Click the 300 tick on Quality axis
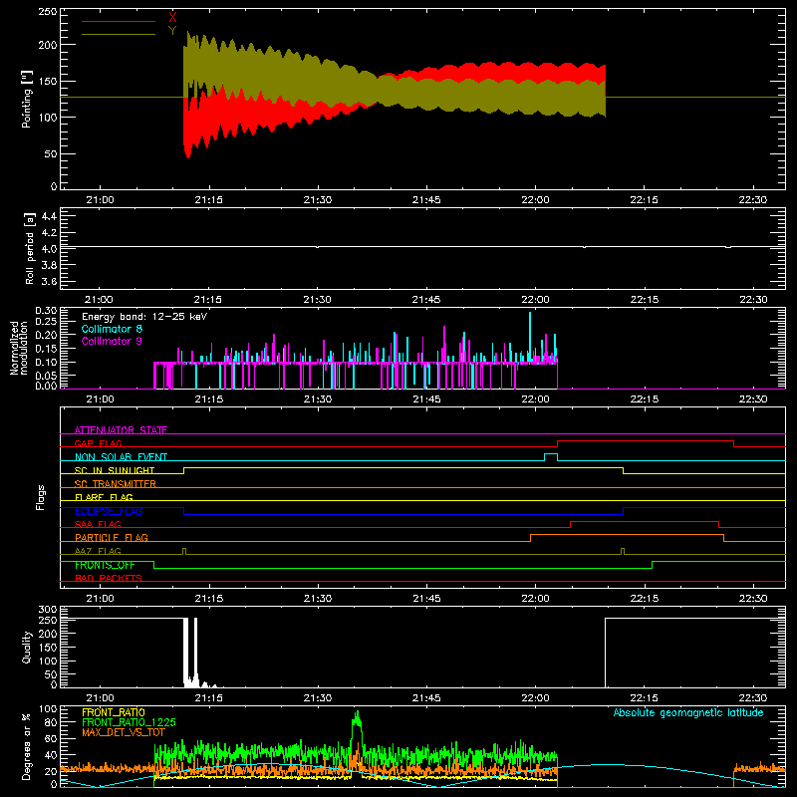 click(47, 610)
